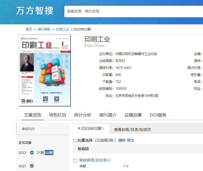Click 主办单位 value 中国印刷机设备器材工业协会
Viewport: 203px width, 171px height.
click(136, 54)
